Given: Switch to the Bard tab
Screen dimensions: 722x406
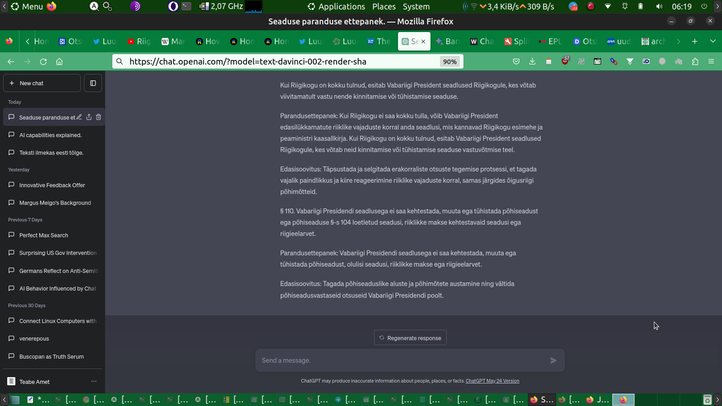Looking at the screenshot, I should point(448,41).
